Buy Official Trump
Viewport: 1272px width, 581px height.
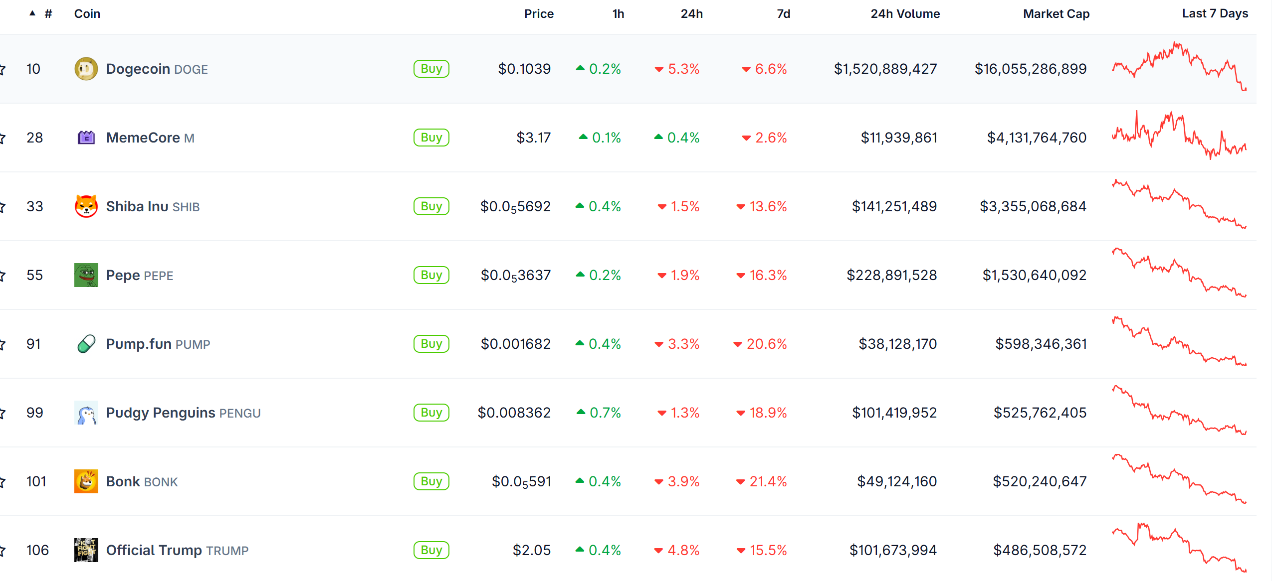click(431, 550)
